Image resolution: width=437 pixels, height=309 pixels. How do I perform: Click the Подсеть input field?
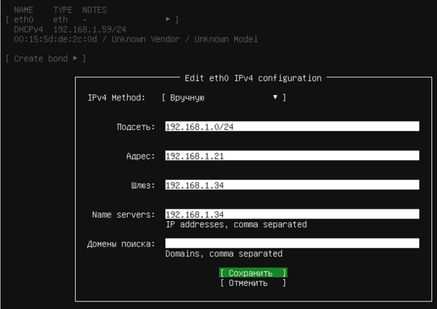(292, 127)
